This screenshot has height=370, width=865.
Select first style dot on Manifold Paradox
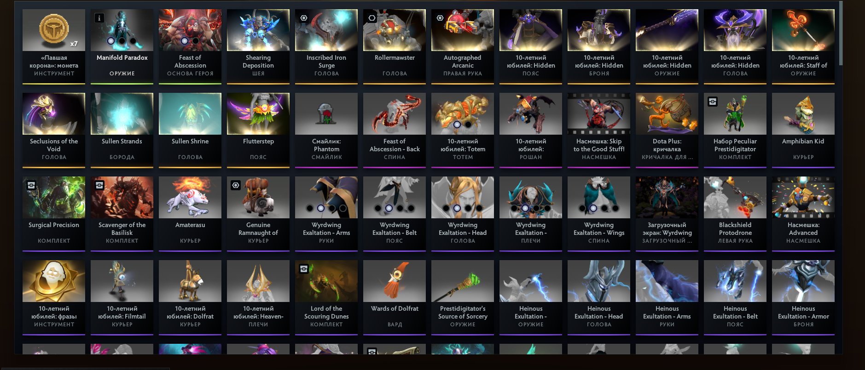click(111, 41)
